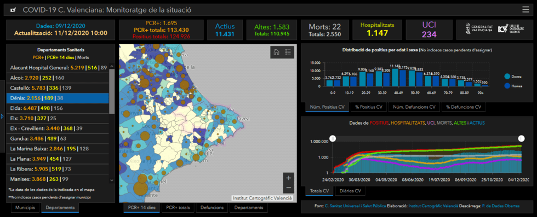Image resolution: width=537 pixels, height=217 pixels.
Task: Select Departaments map tab
Action: point(249,207)
